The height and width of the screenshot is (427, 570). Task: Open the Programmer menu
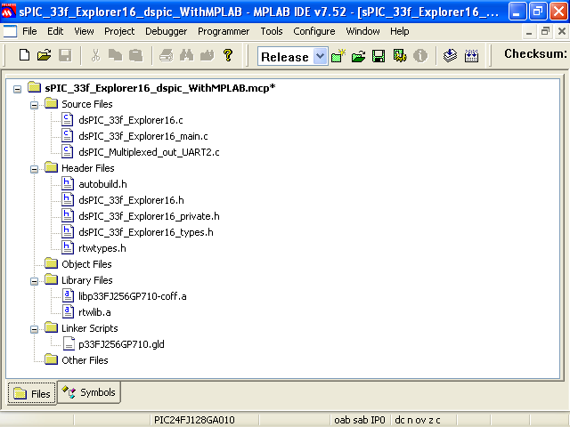[x=224, y=32]
